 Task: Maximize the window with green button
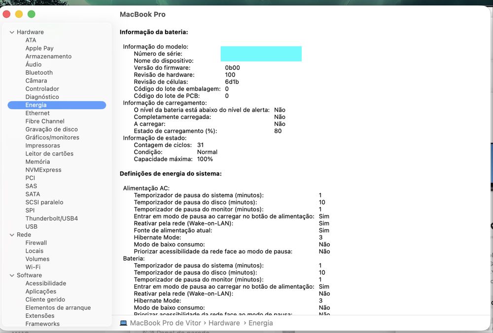point(32,14)
